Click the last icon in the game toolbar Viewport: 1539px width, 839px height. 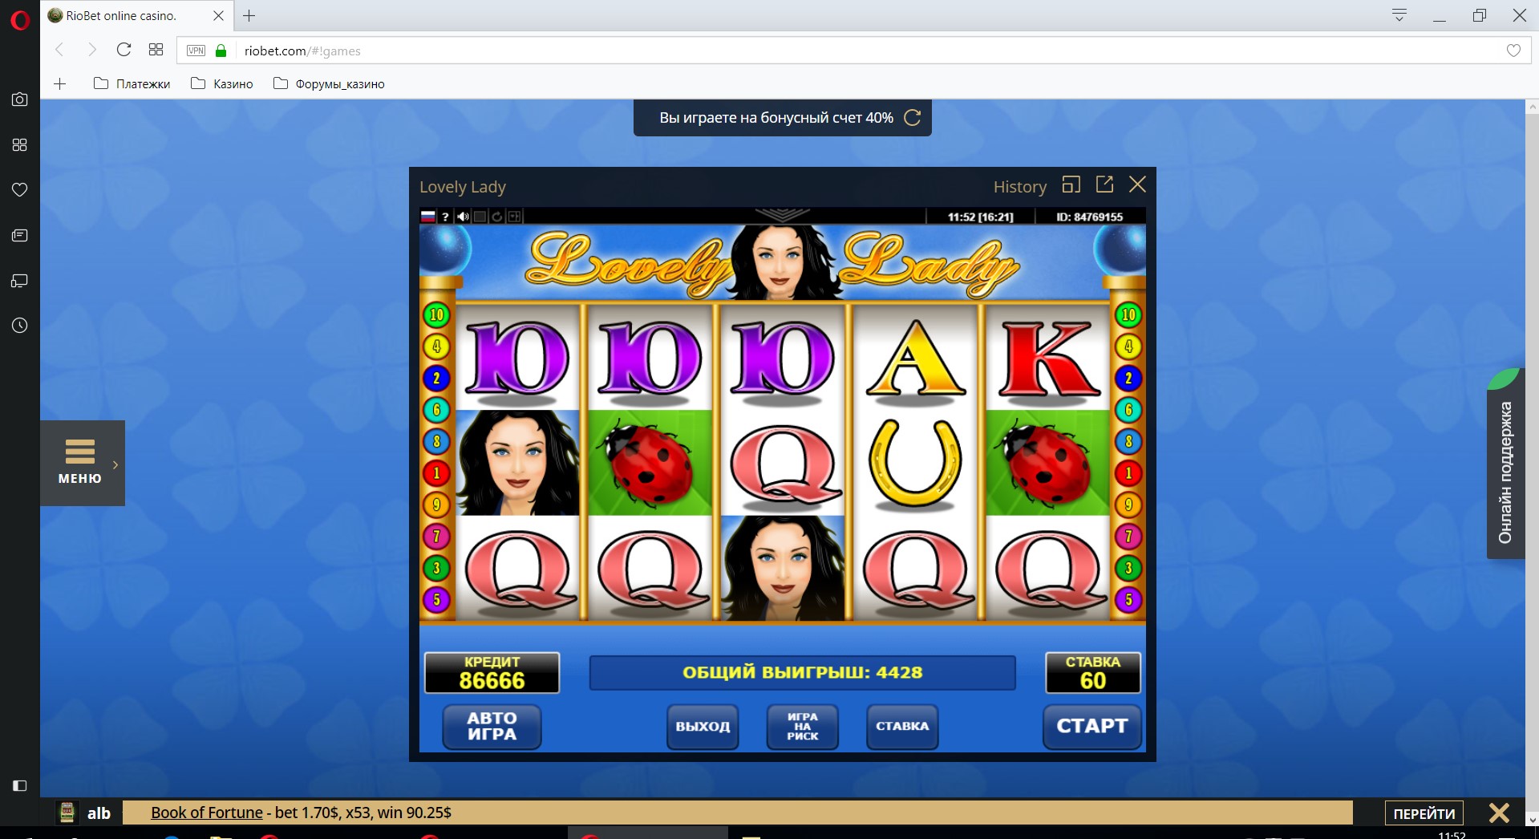(x=515, y=217)
